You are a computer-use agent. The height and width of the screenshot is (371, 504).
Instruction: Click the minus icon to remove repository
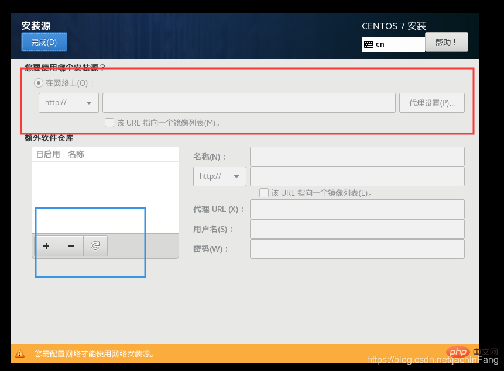71,247
